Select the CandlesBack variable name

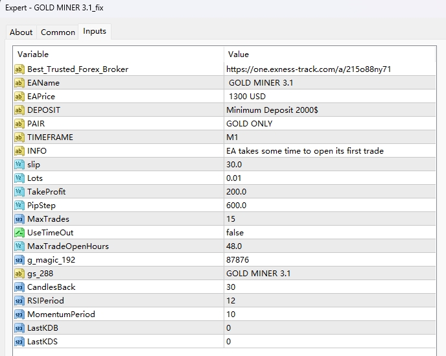click(x=51, y=287)
